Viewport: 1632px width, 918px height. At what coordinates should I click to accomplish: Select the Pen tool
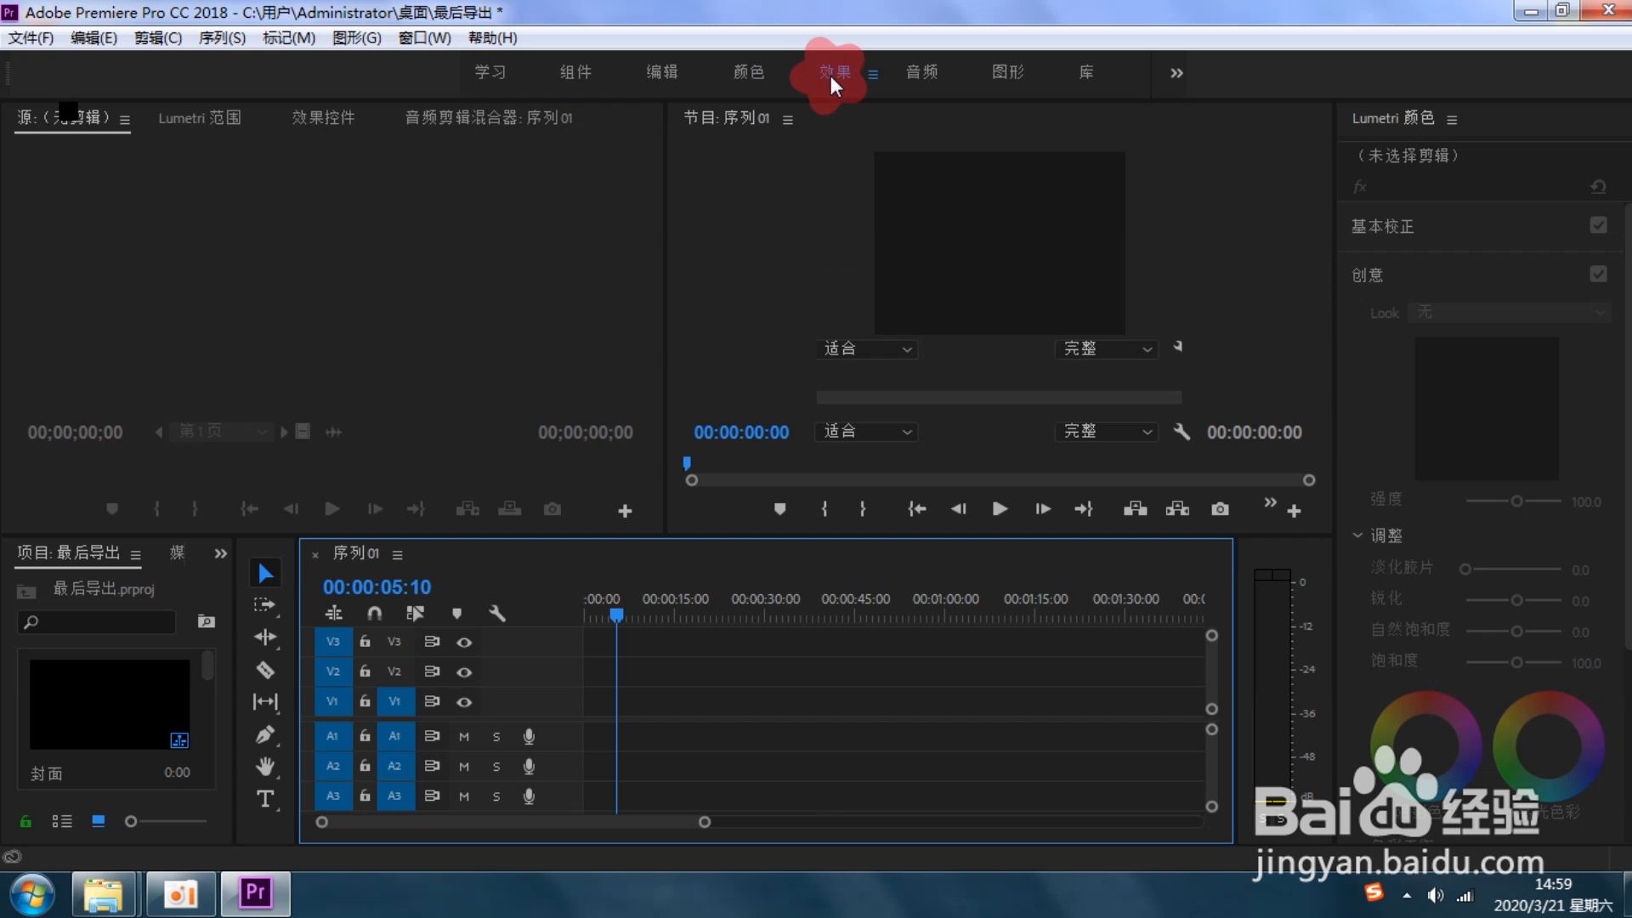pos(265,734)
